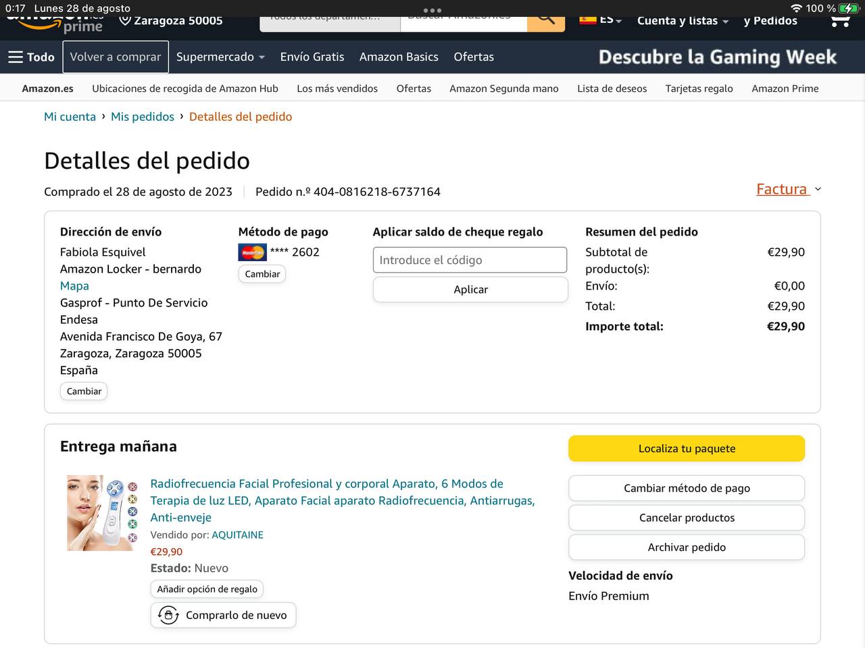Select the Amazon Basics nav item

point(399,57)
